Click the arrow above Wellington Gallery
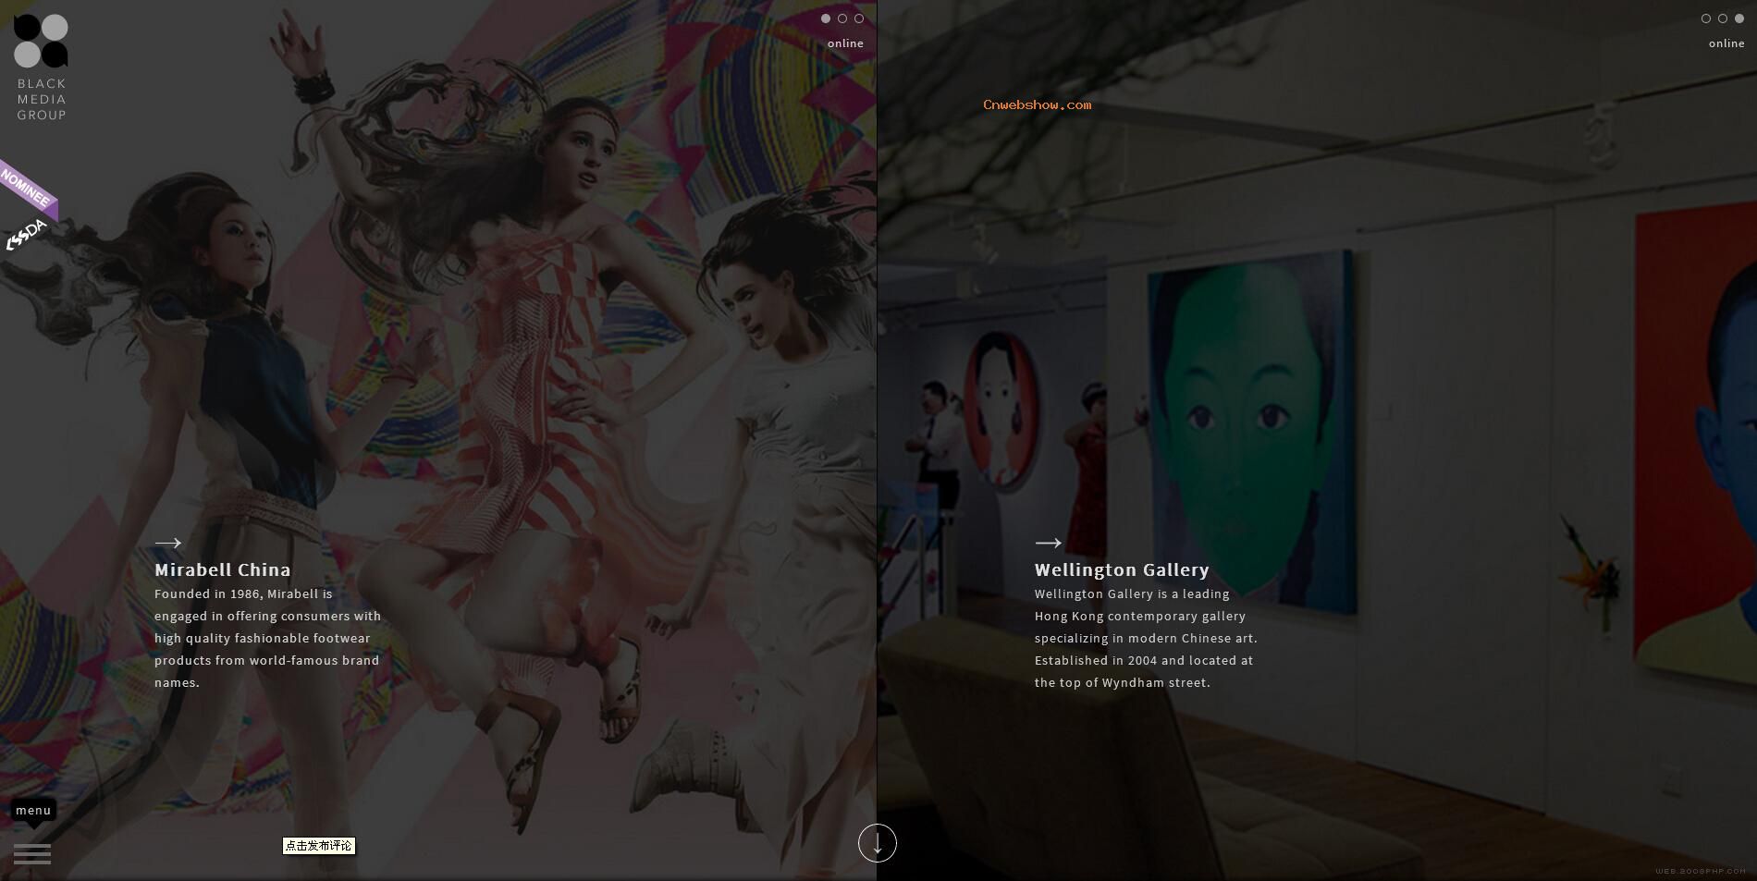The height and width of the screenshot is (881, 1757). [x=1049, y=543]
